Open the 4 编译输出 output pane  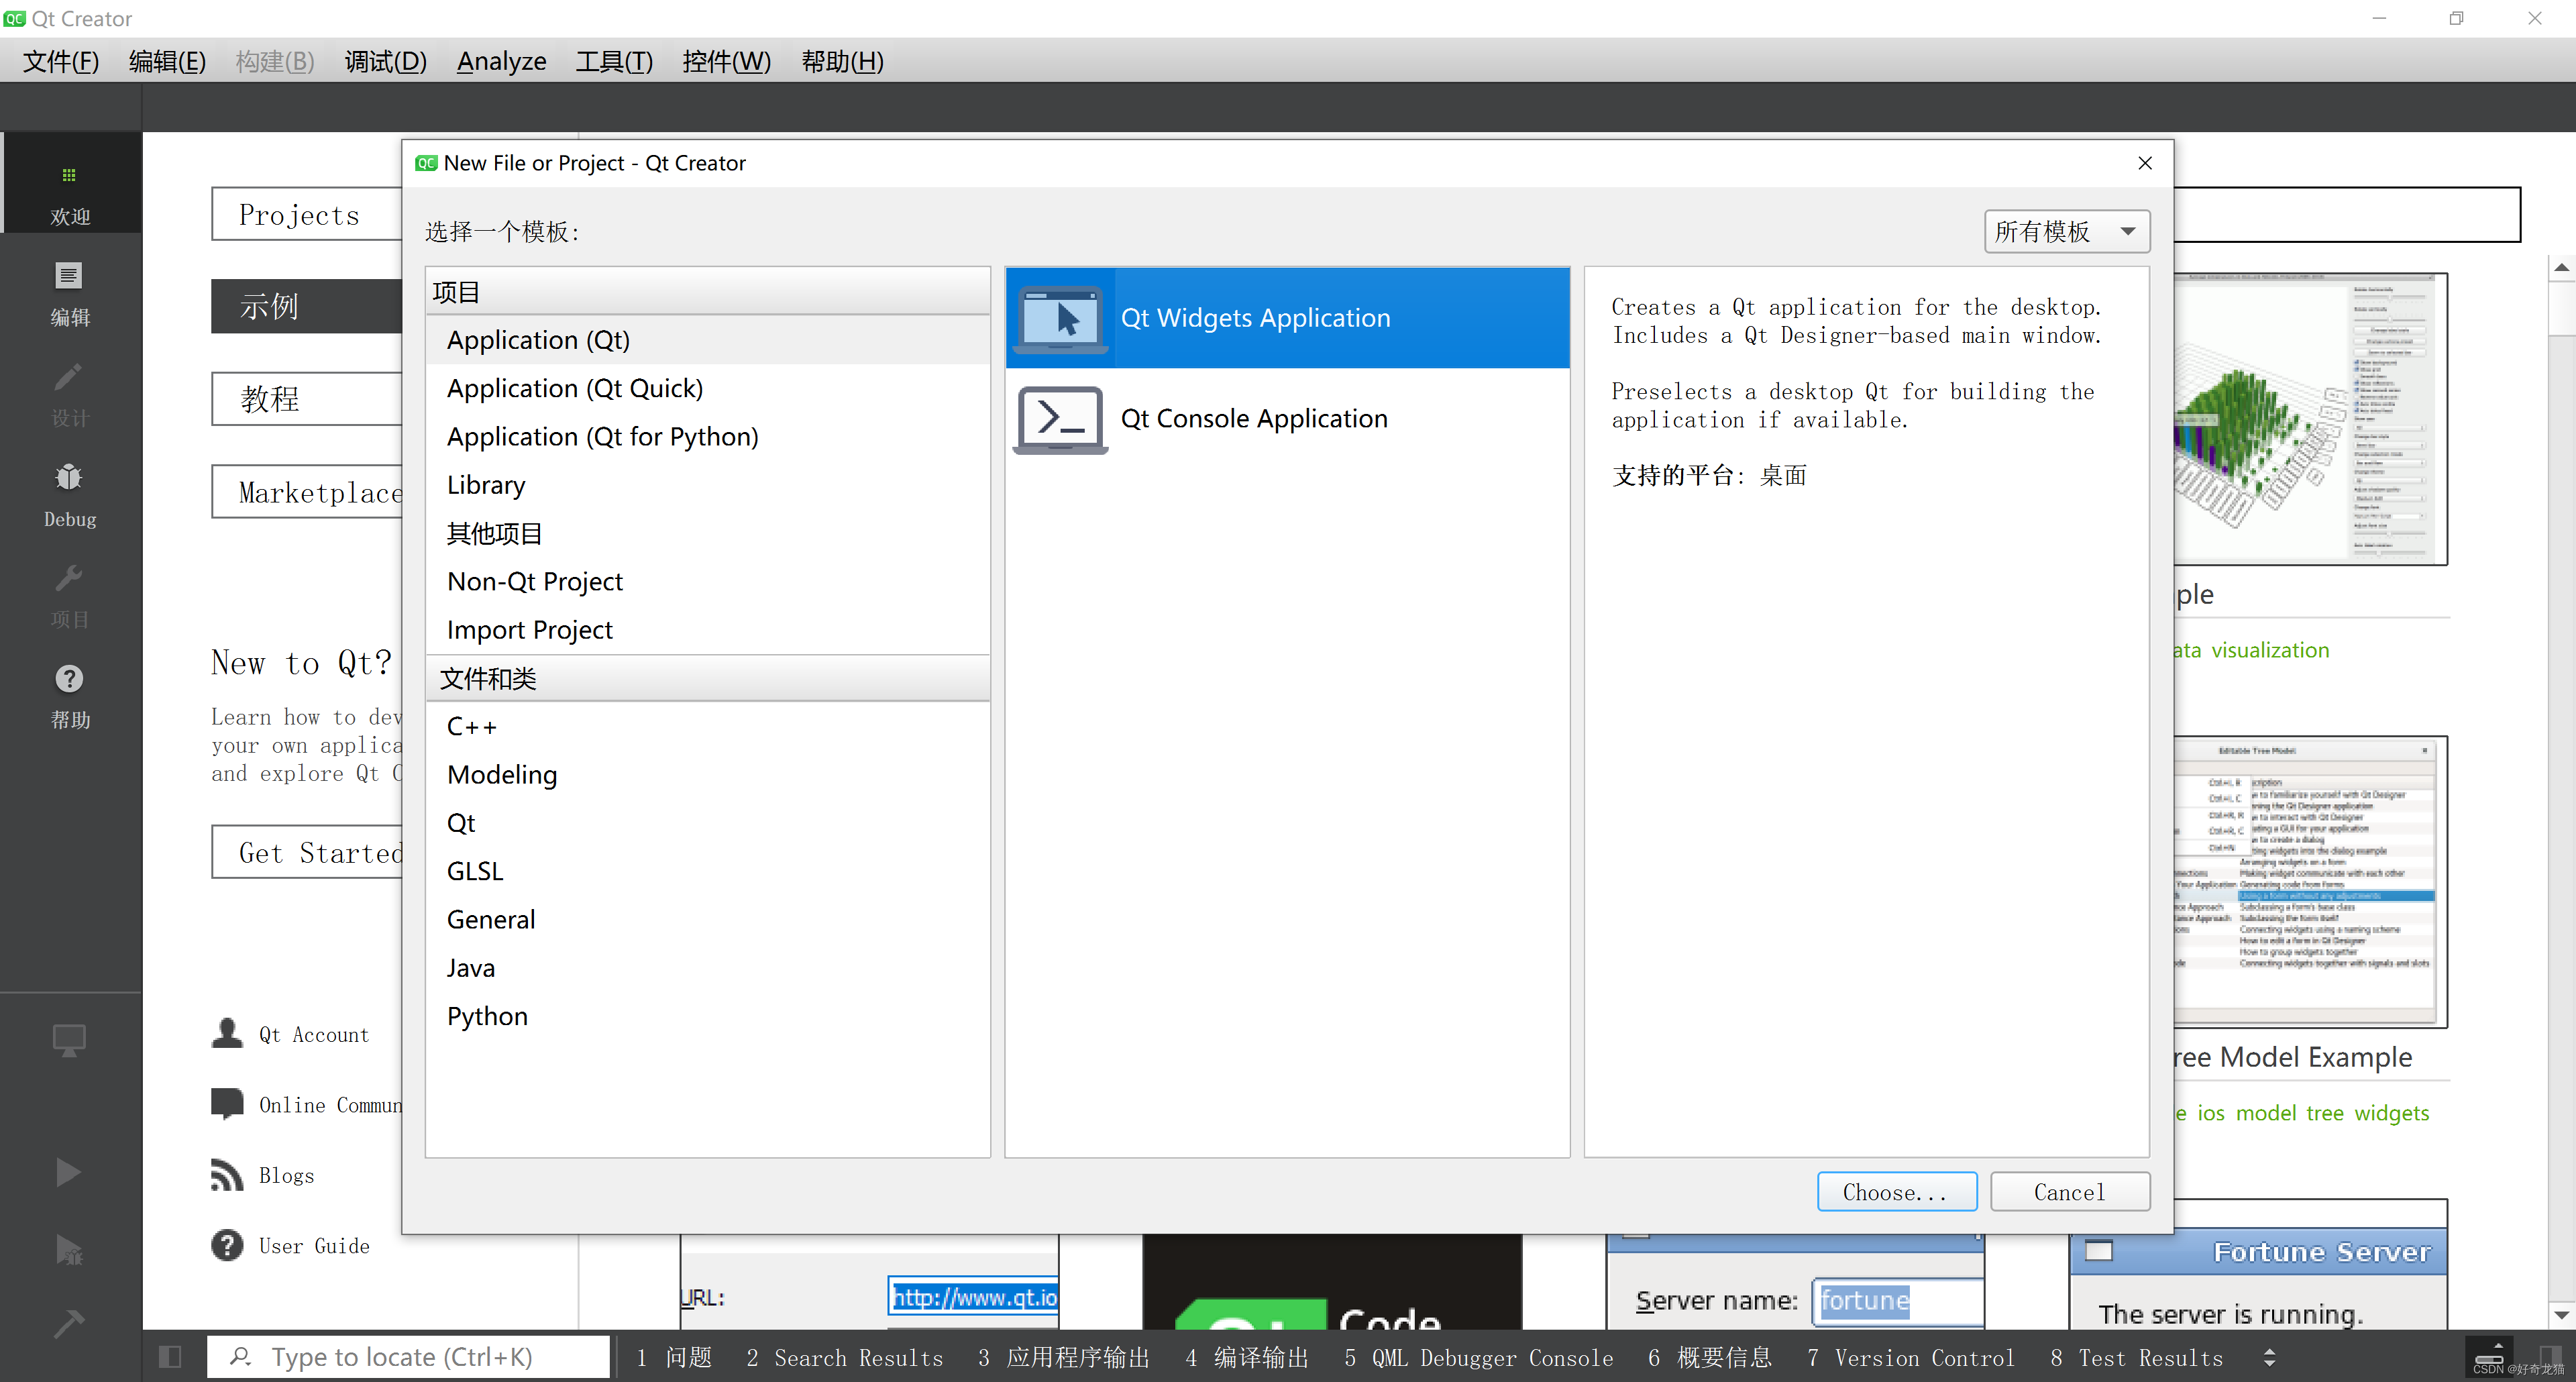pos(1246,1357)
